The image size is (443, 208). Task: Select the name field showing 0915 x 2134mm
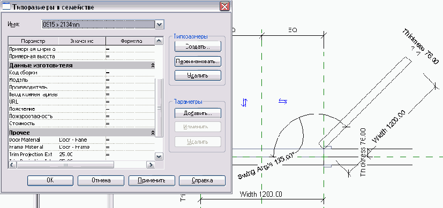tap(98, 25)
